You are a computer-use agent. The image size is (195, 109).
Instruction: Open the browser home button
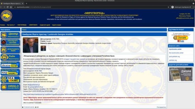click(11, 7)
